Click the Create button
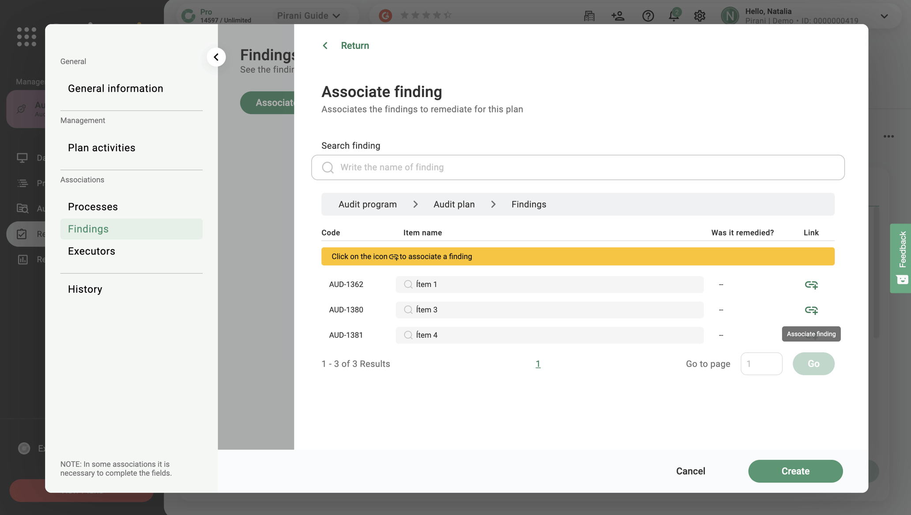This screenshot has width=911, height=515. coord(795,471)
